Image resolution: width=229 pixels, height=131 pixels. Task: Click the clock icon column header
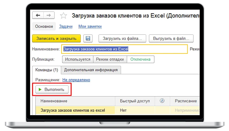click(162, 101)
